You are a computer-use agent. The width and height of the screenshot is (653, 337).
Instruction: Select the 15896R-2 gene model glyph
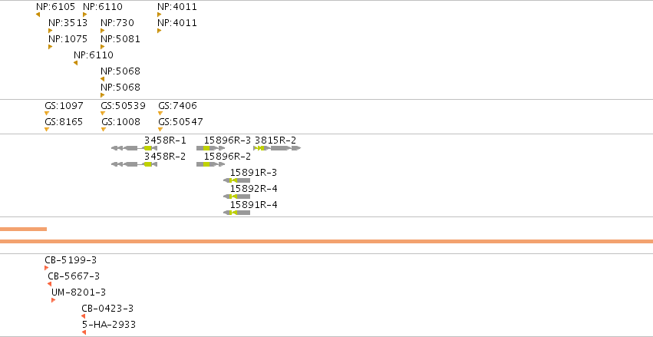[x=211, y=164]
